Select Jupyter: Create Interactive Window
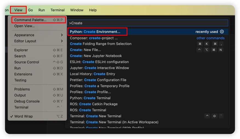The width and height of the screenshot is (240, 139). (x=148, y=68)
